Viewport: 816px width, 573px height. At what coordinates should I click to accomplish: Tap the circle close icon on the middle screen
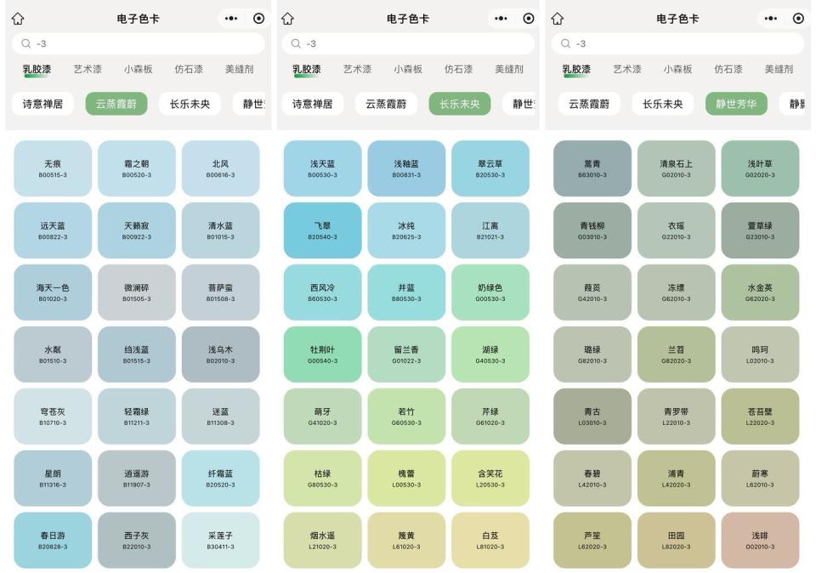[x=528, y=19]
